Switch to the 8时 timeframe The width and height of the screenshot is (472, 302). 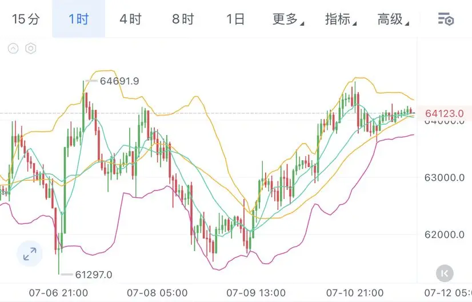pyautogui.click(x=183, y=19)
